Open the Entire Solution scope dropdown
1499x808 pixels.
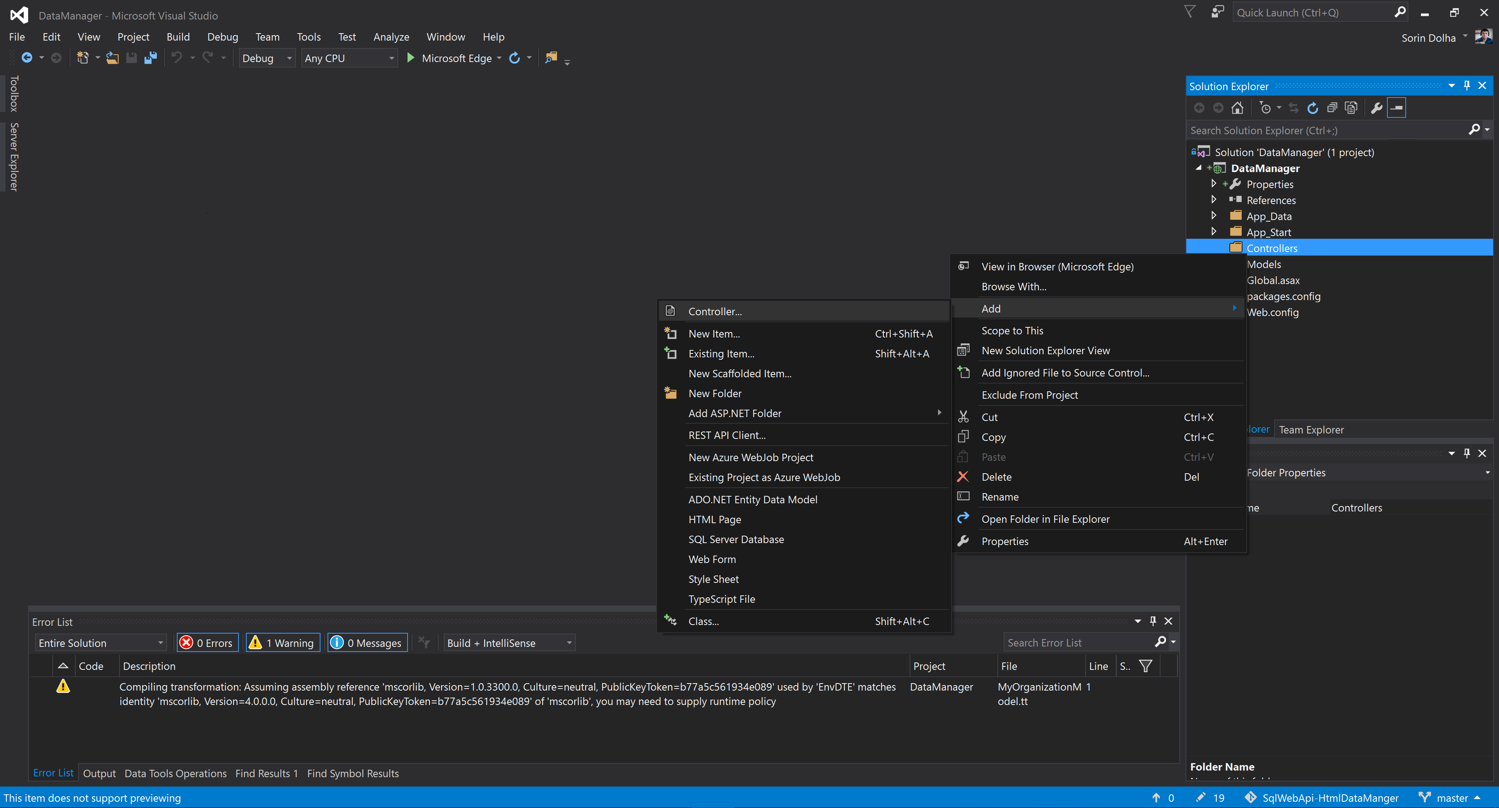(x=100, y=643)
